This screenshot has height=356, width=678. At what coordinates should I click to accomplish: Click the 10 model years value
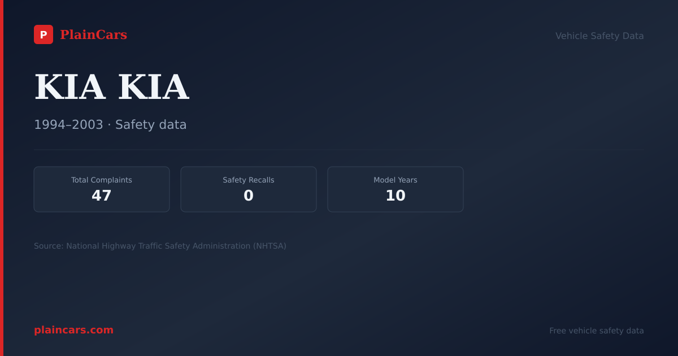tap(395, 196)
